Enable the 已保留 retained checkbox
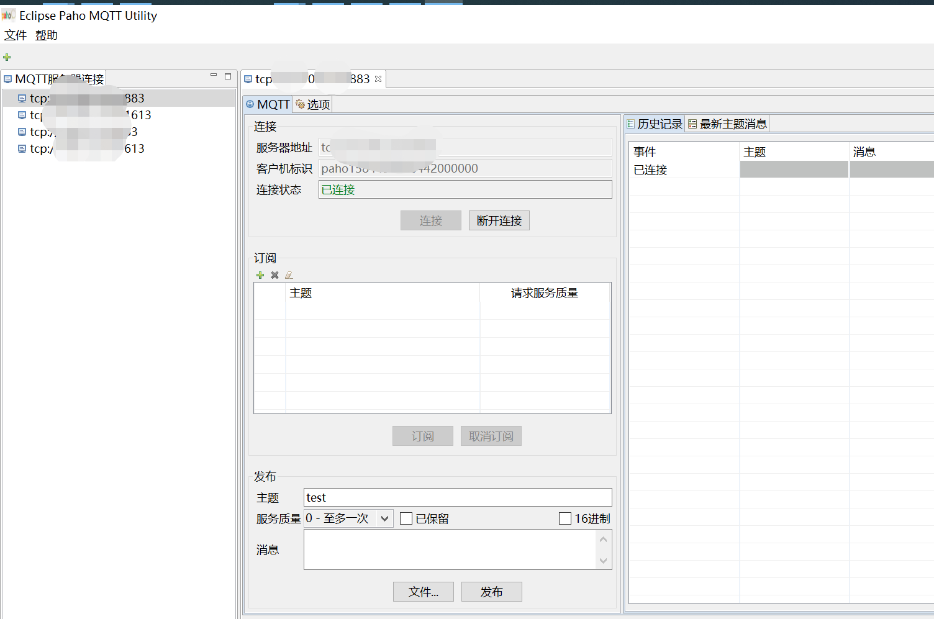Image resolution: width=934 pixels, height=619 pixels. (x=406, y=518)
